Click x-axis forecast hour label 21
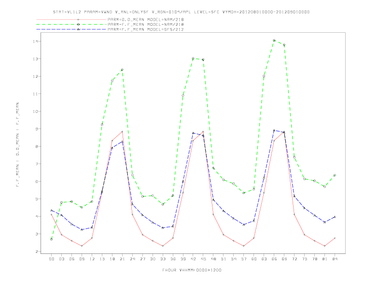The height and width of the screenshot is (282, 365). 122,259
